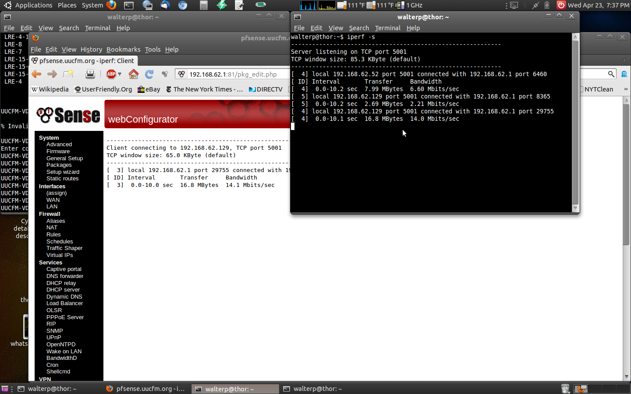
Task: Open Adblock Plus dropdown arrow
Action: click(120, 74)
